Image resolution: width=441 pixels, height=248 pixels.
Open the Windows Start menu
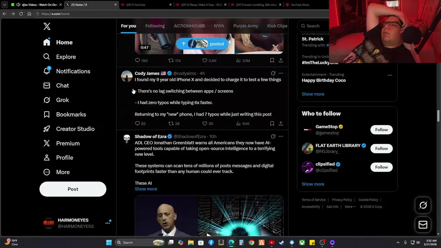[109, 242]
